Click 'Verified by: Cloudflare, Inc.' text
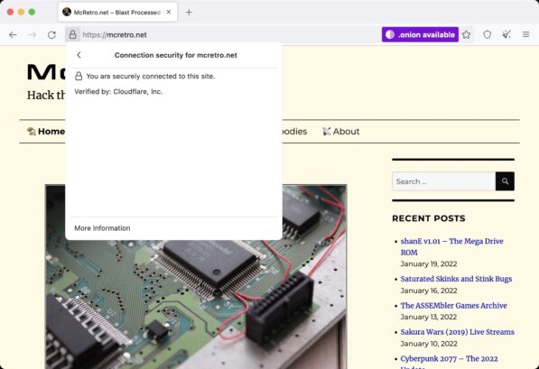 (118, 92)
